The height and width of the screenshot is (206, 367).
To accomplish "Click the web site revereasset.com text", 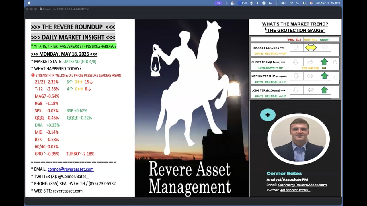I will pyautogui.click(x=68, y=191).
